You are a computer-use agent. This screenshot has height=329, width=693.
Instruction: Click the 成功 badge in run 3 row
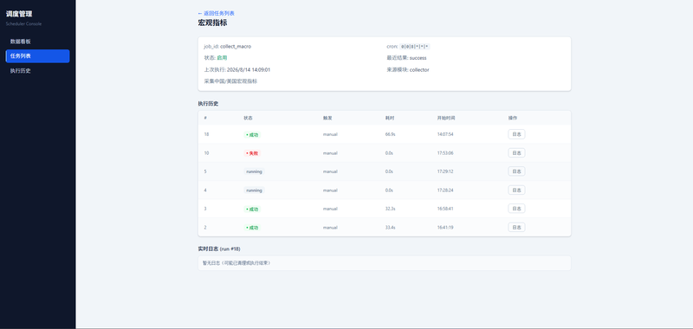point(252,209)
